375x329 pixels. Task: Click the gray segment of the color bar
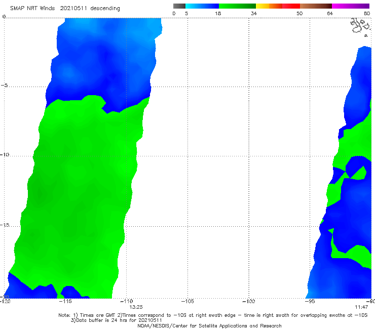(179, 6)
